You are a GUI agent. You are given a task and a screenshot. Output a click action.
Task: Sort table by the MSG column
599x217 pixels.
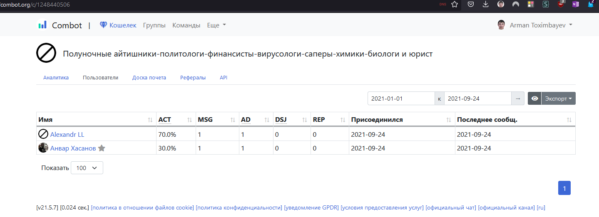(x=205, y=120)
